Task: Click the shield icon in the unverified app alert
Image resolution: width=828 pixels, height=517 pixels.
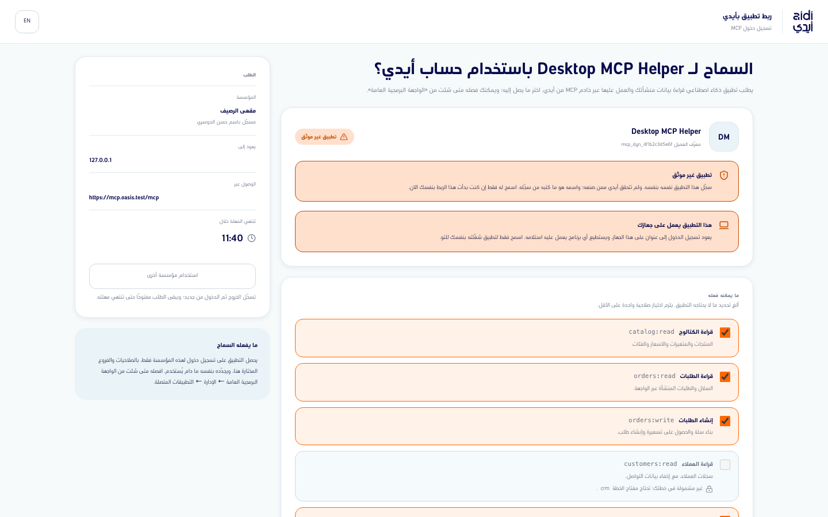Action: pos(724,175)
